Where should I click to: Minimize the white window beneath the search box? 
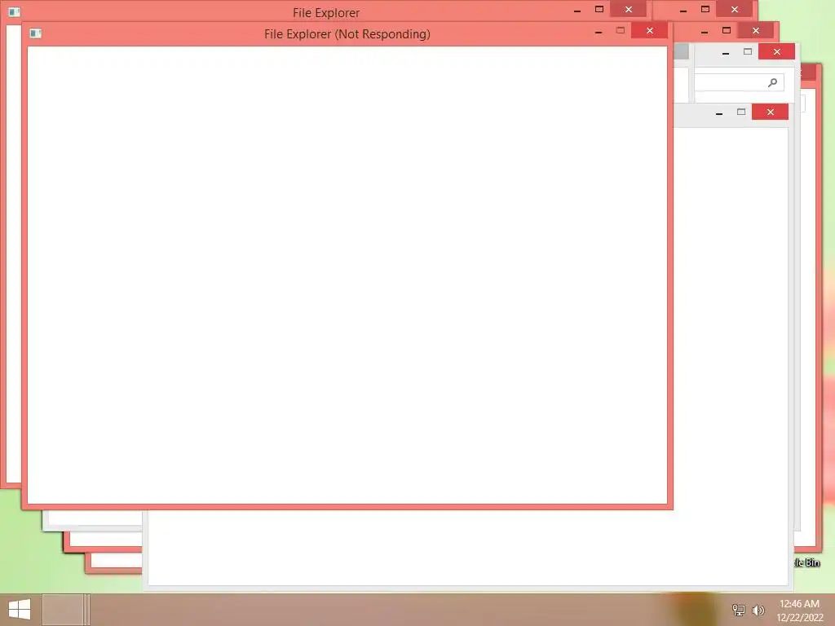[x=719, y=112]
